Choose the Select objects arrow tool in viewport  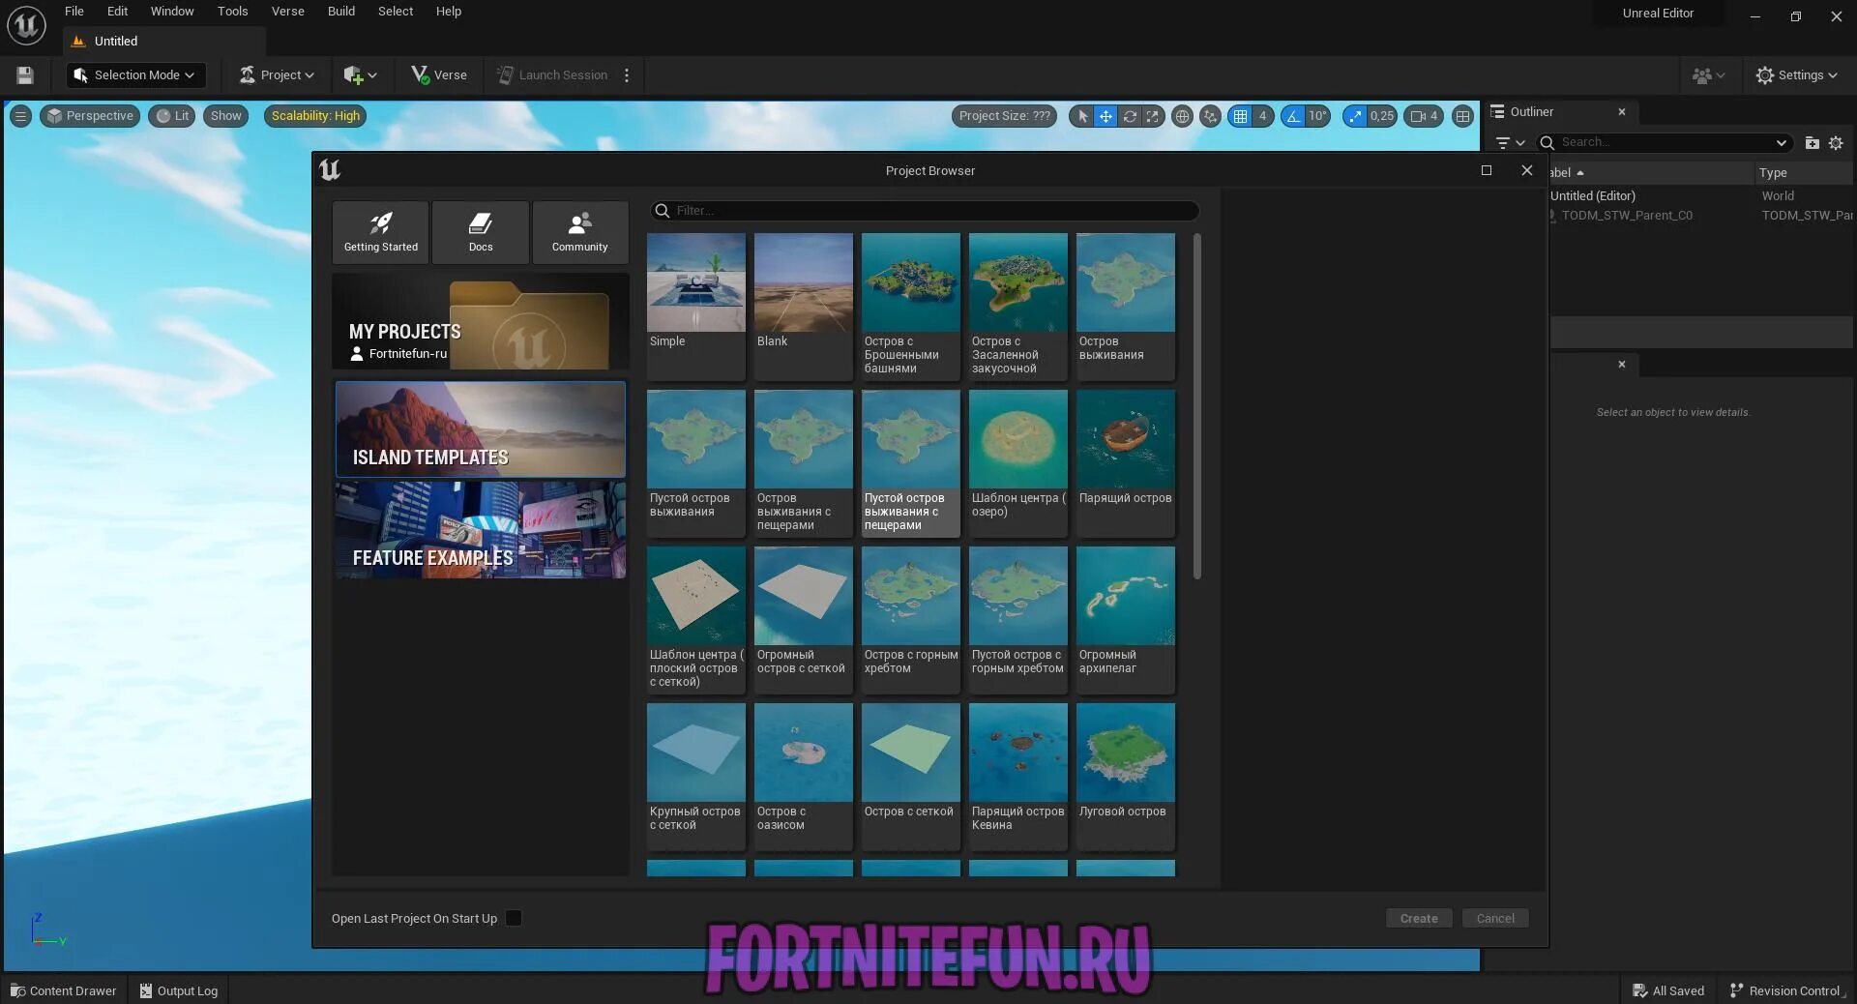click(x=1082, y=116)
